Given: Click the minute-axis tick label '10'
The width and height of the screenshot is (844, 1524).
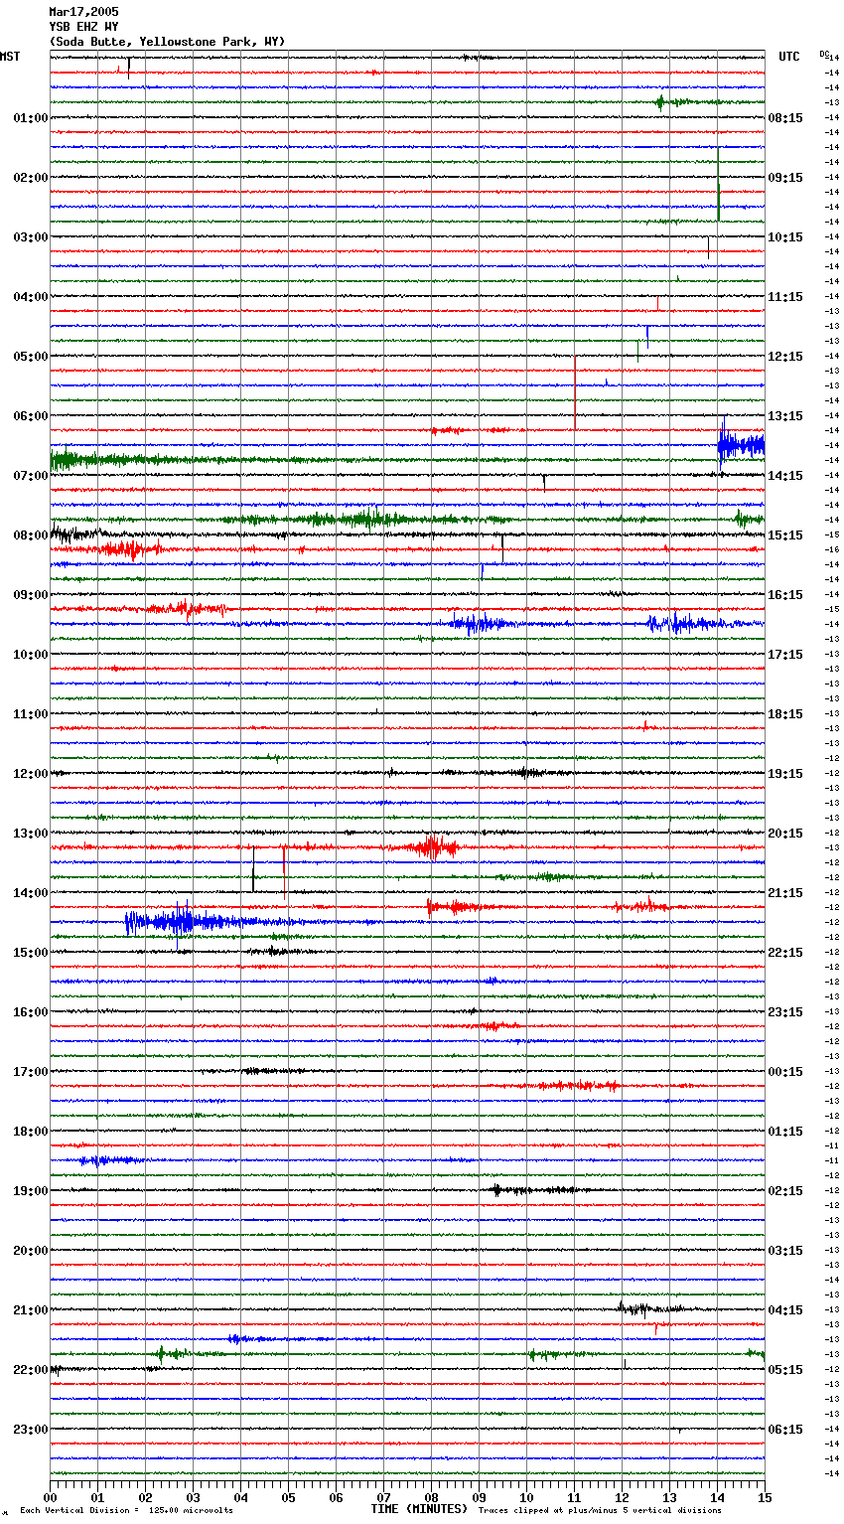Looking at the screenshot, I should coord(526,1497).
